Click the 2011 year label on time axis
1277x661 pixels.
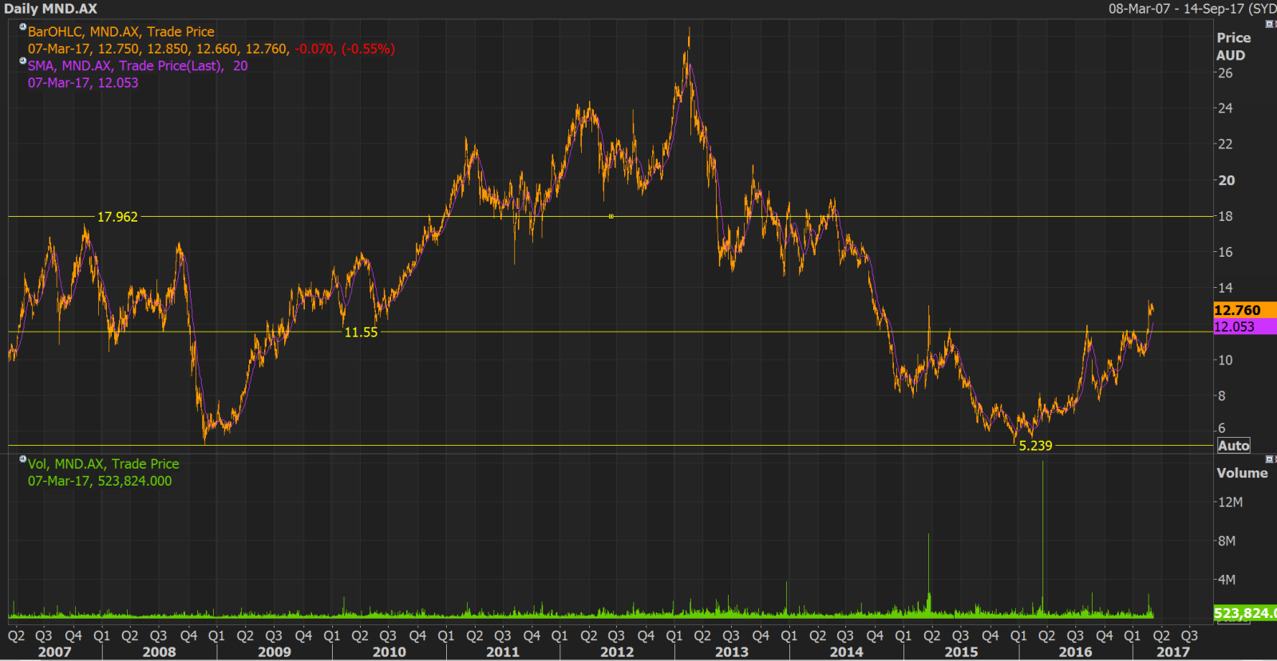tap(503, 652)
